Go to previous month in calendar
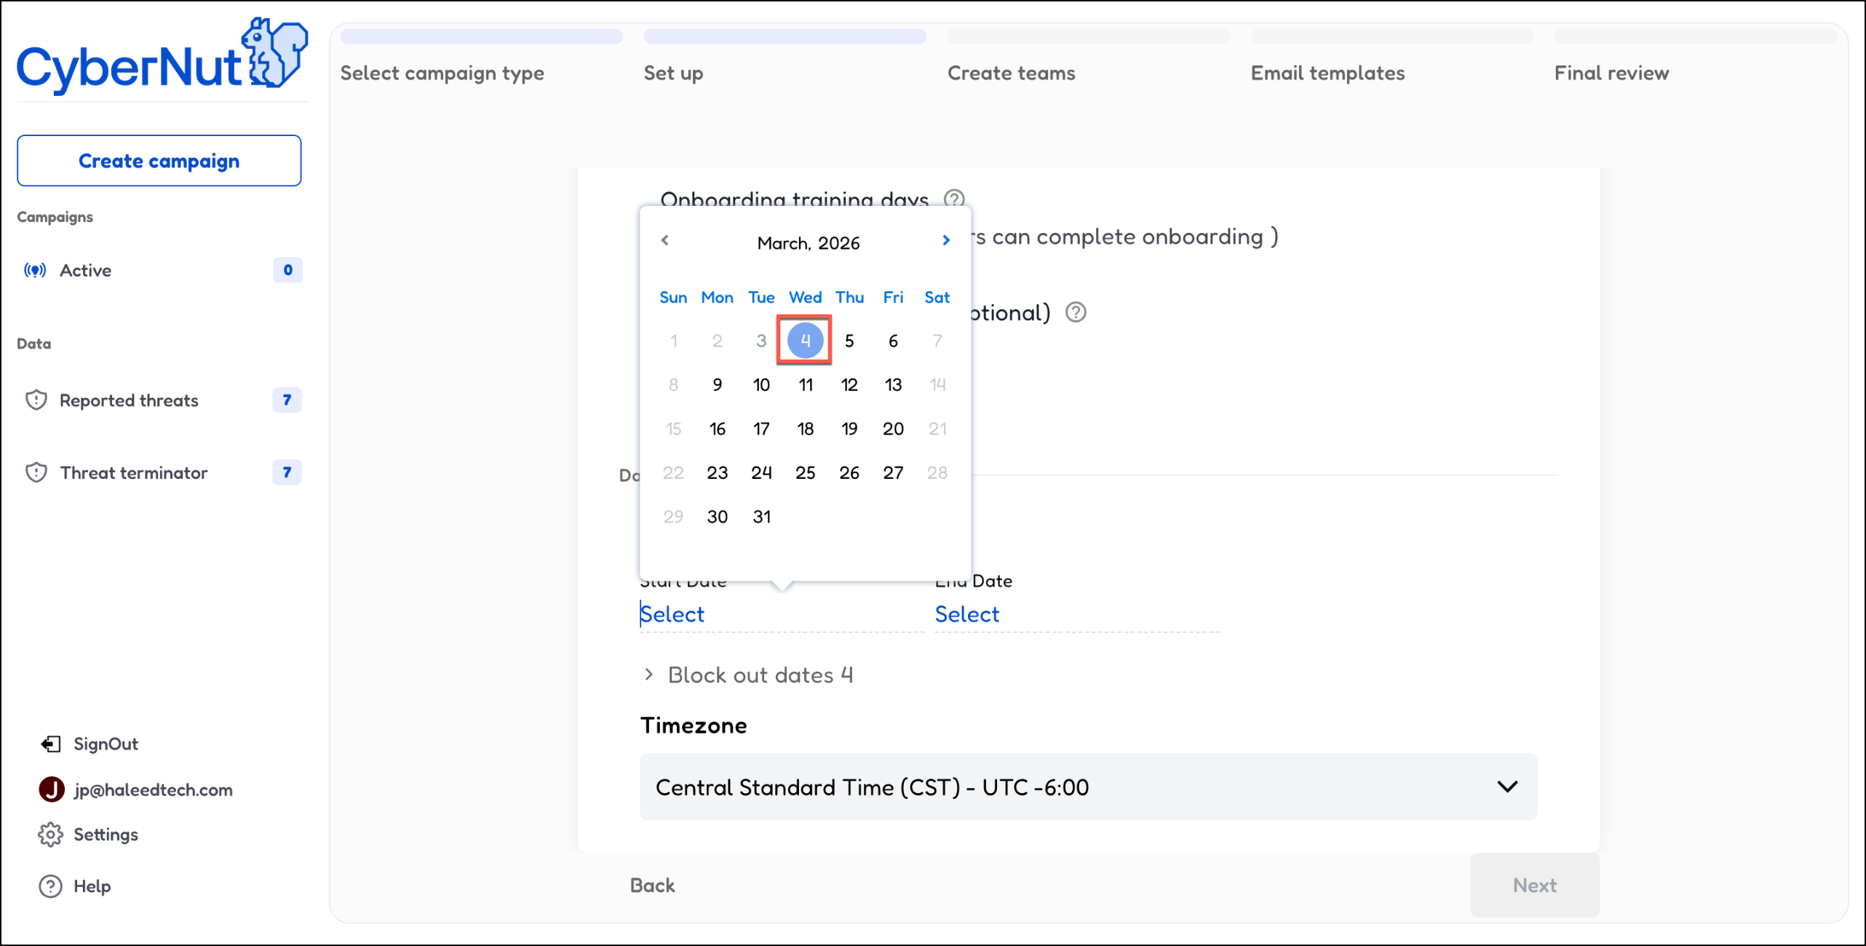This screenshot has height=946, width=1866. (664, 241)
